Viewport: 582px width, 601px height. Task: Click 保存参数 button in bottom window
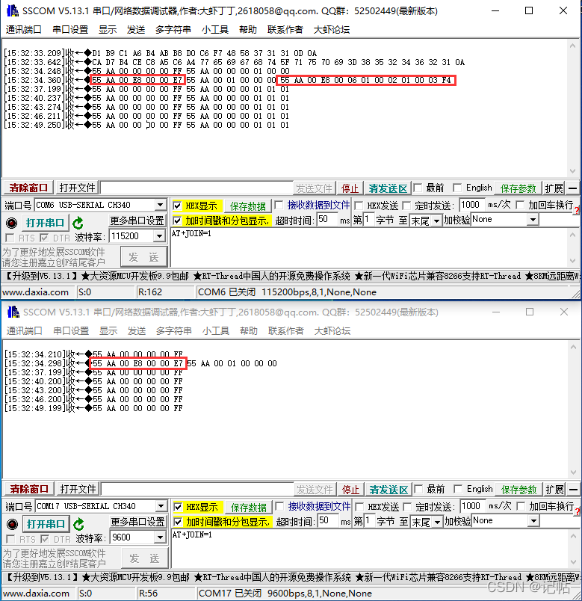click(518, 489)
